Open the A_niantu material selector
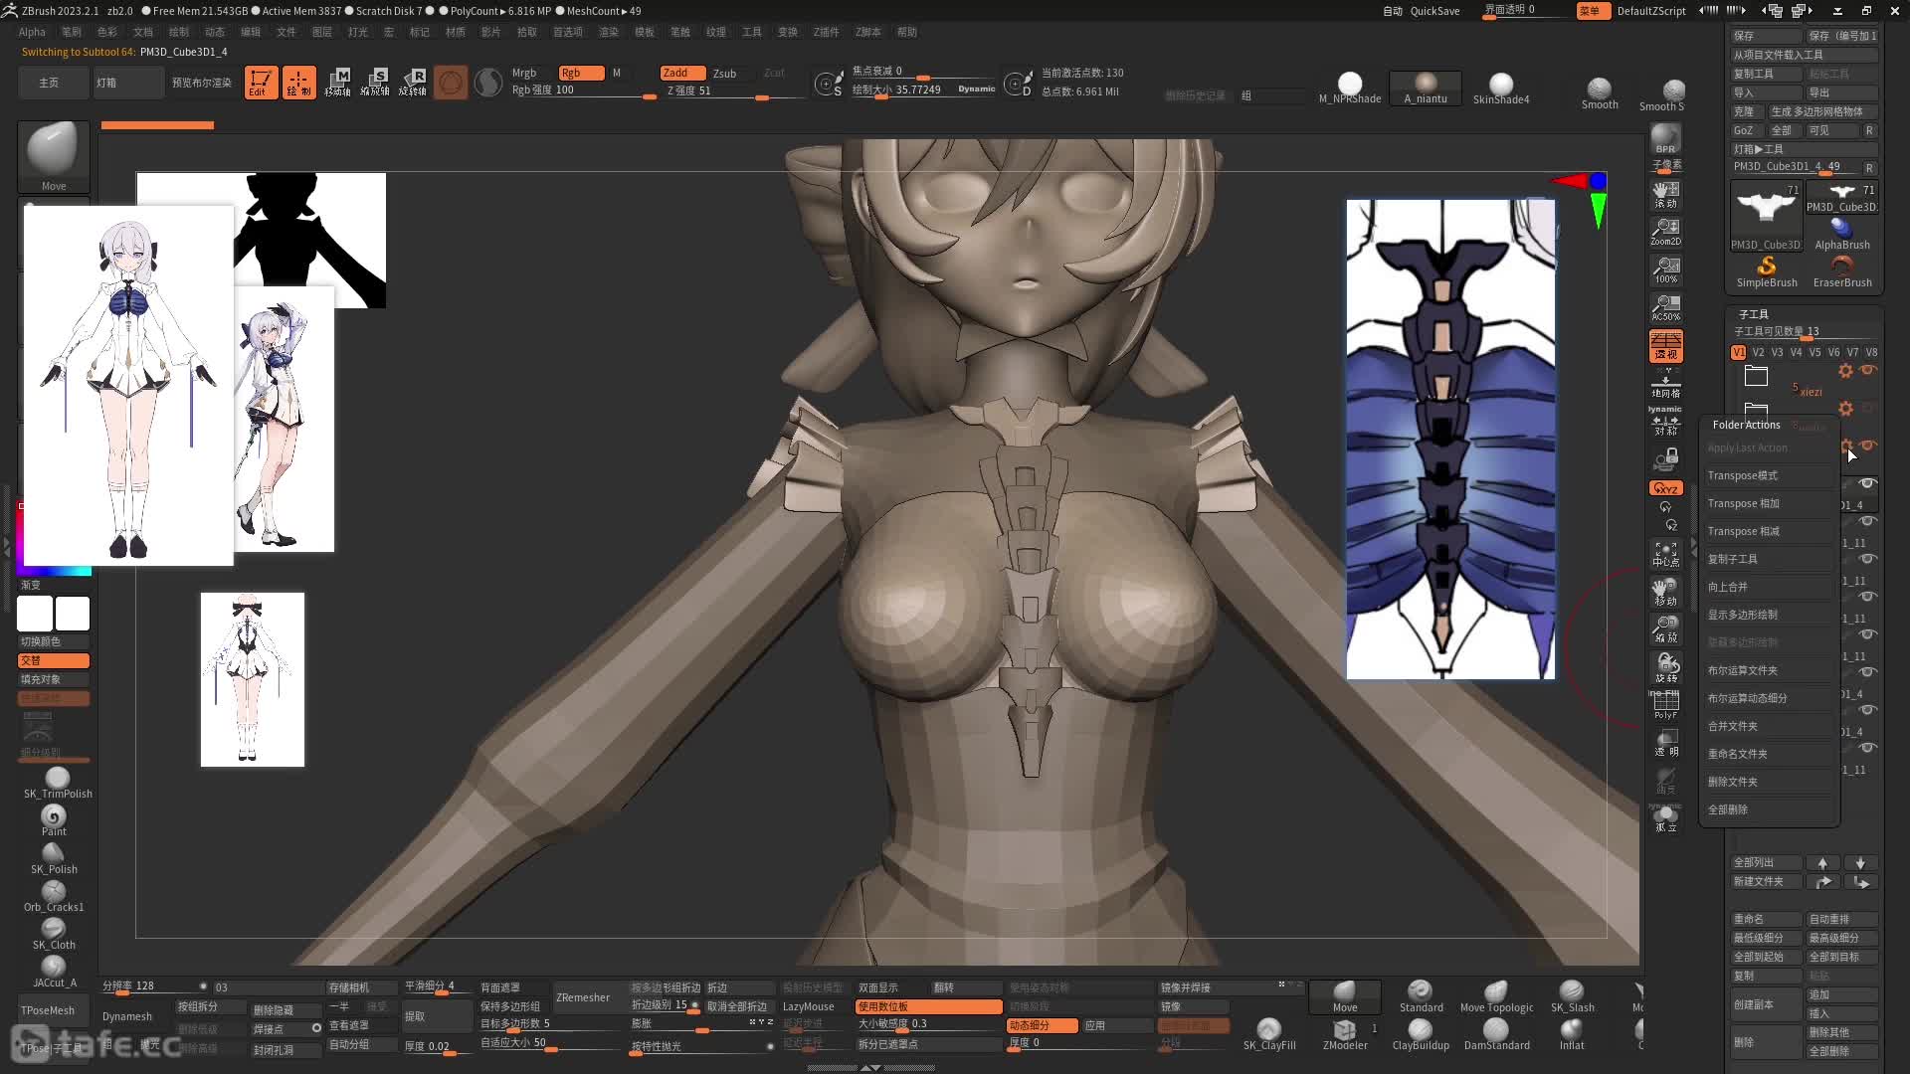Screen dimensions: 1910x1074 (x=1426, y=89)
